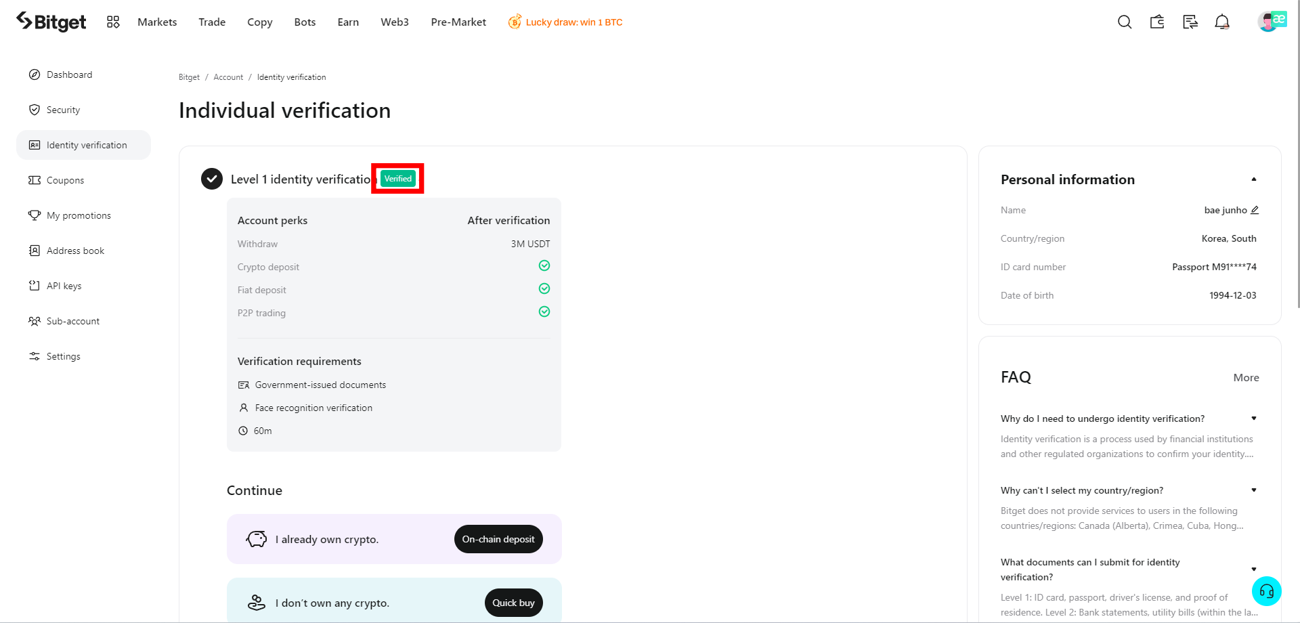
Task: Click the On-chain deposit button
Action: point(498,539)
